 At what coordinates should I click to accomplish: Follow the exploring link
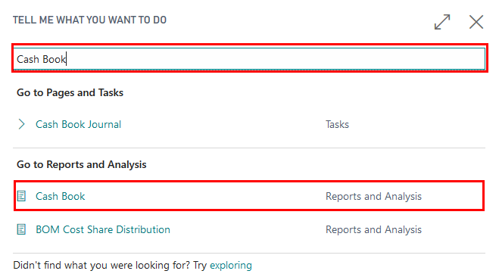click(x=231, y=265)
